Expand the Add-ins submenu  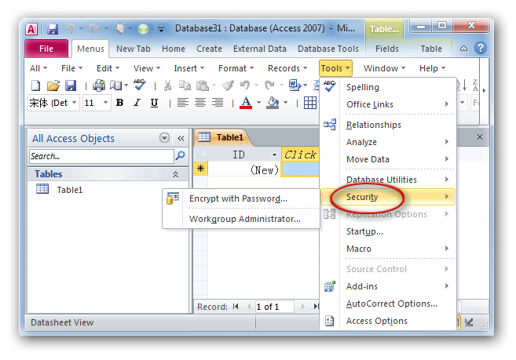click(x=388, y=286)
